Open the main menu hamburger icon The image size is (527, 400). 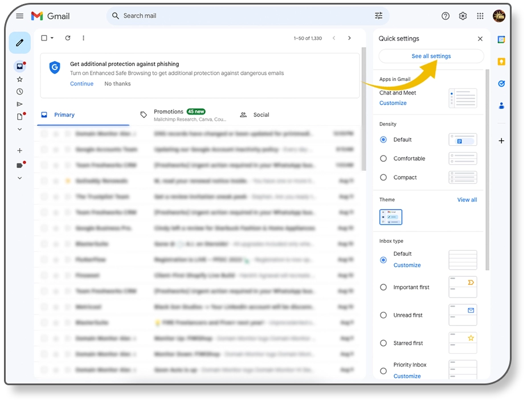(x=20, y=16)
